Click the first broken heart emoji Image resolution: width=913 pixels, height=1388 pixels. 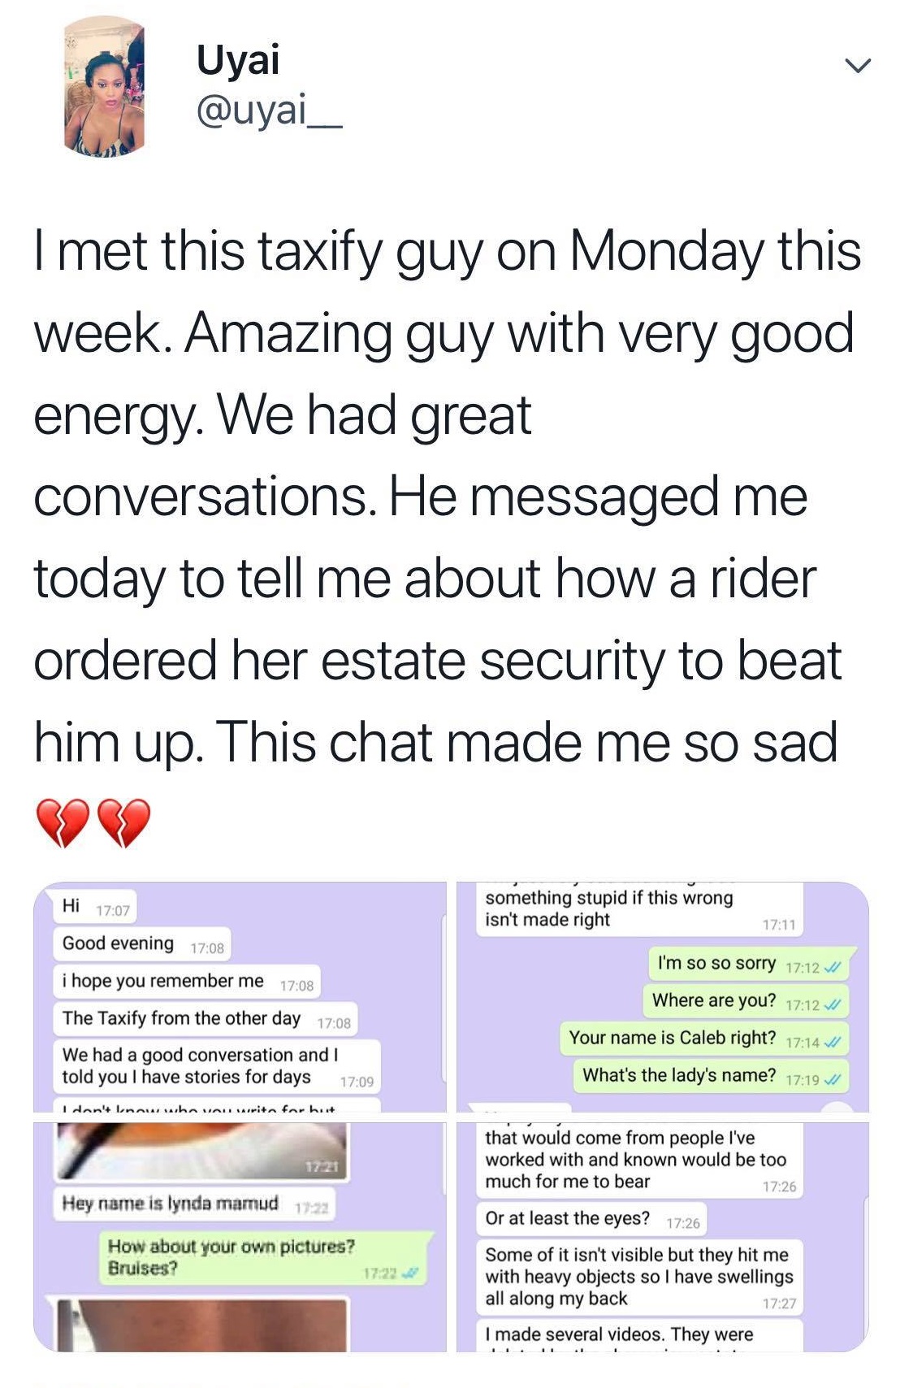click(x=62, y=822)
